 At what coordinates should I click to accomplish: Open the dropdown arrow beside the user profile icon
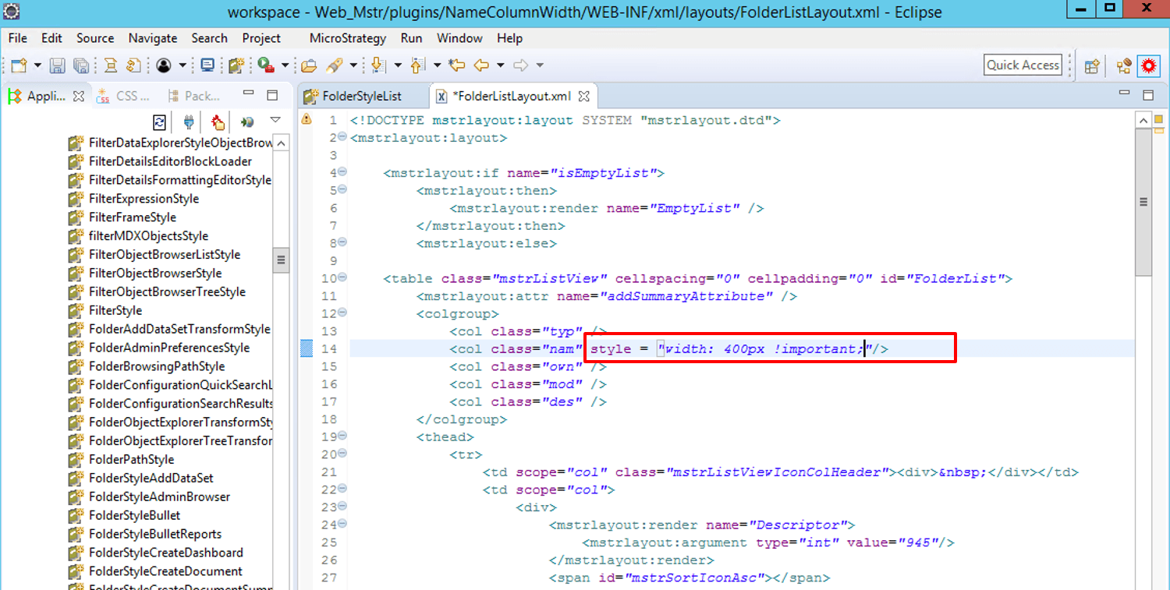tap(183, 66)
